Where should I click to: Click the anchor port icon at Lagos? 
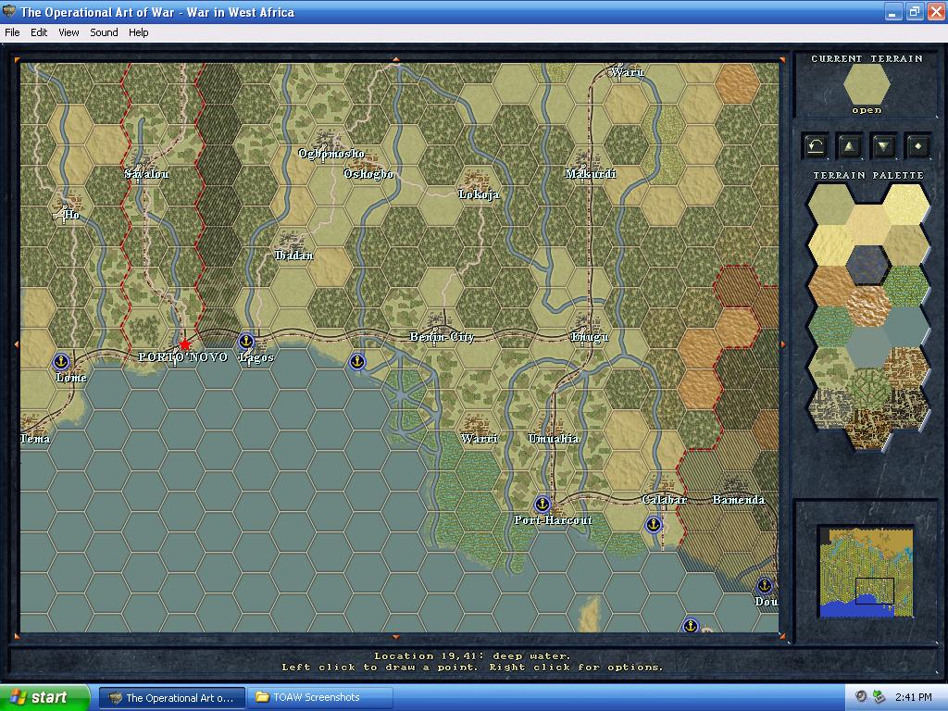pyautogui.click(x=245, y=342)
